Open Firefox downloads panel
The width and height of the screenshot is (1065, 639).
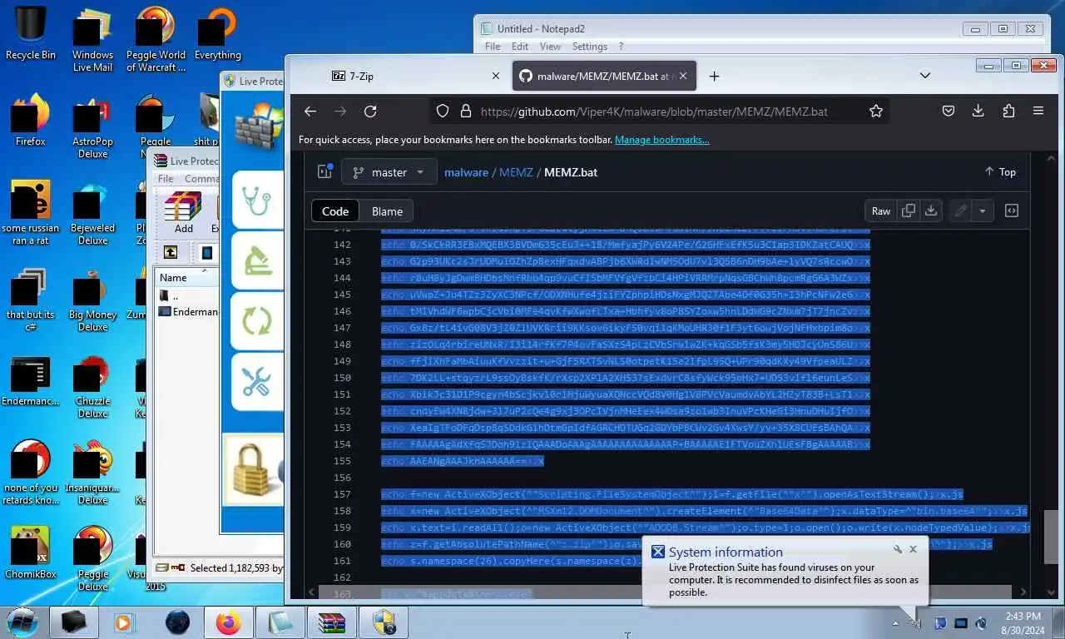[978, 111]
